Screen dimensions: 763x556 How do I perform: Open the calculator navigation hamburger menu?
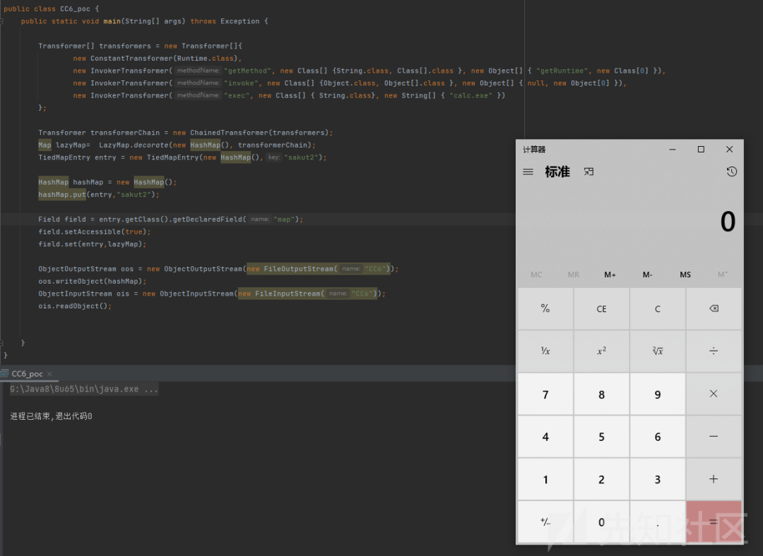click(x=528, y=172)
